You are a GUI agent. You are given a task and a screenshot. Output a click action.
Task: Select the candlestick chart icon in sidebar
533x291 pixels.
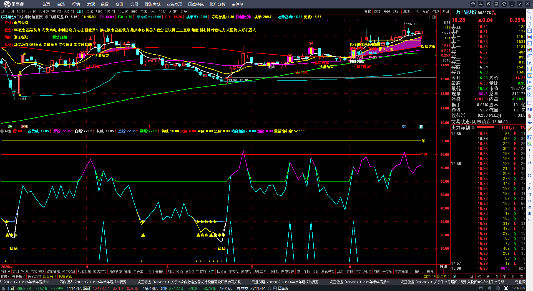tap(530, 50)
